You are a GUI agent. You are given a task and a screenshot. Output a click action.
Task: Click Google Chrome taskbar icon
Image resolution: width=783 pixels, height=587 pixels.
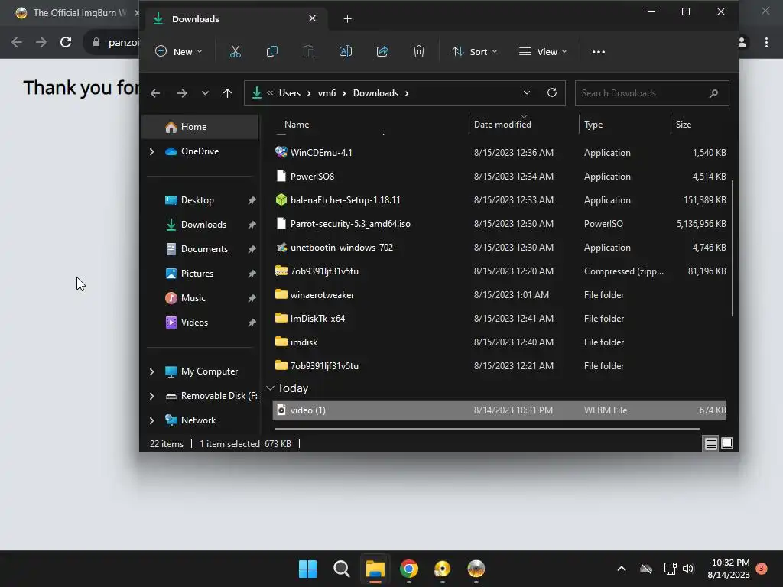click(x=409, y=569)
